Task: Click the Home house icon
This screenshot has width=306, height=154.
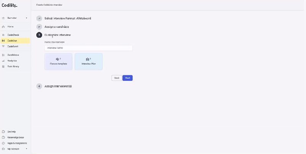Action: (3, 27)
